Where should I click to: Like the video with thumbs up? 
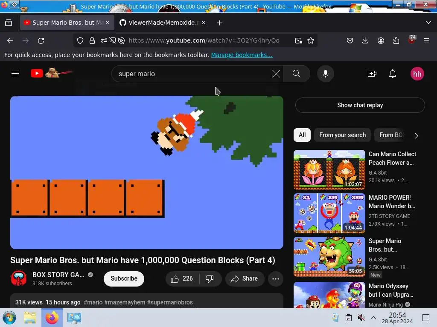click(x=182, y=278)
